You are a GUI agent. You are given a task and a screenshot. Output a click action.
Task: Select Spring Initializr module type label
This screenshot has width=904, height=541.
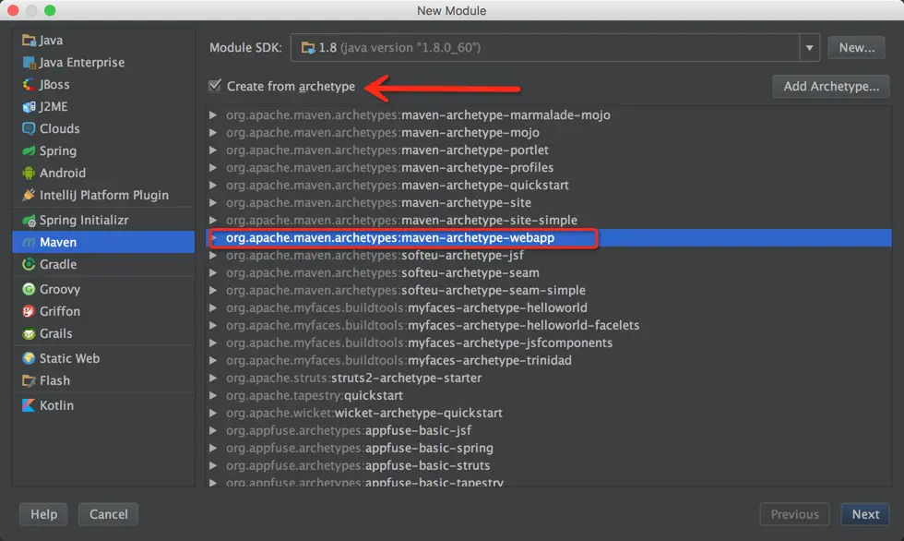(x=84, y=221)
